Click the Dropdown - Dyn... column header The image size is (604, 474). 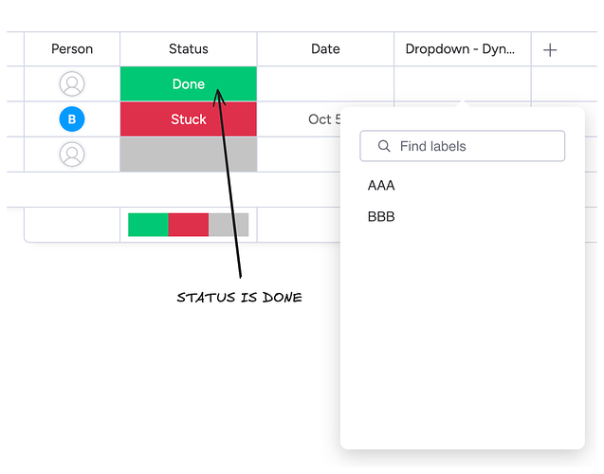tap(460, 49)
